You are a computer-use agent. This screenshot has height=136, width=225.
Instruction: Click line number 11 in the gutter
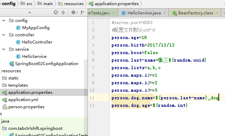tap(92, 98)
